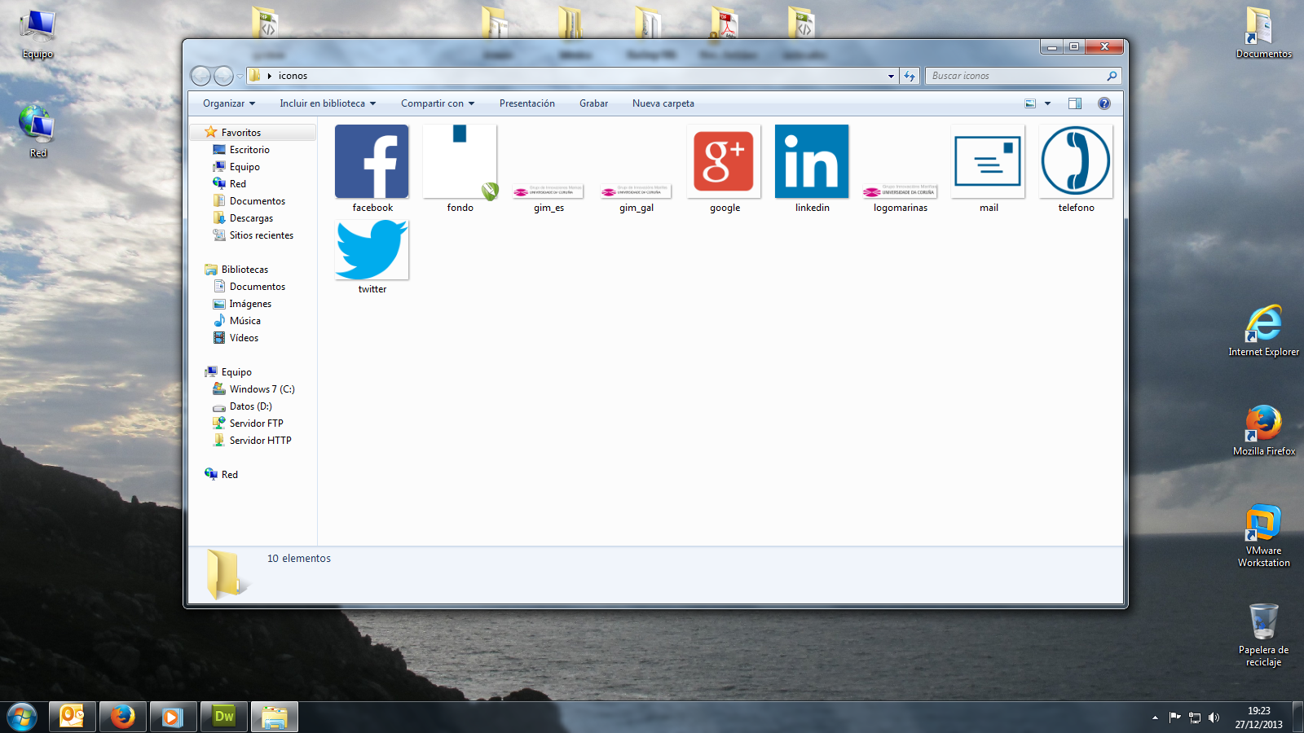Expand the Incluir en biblioteca menu
Image resolution: width=1304 pixels, height=733 pixels.
tap(328, 103)
